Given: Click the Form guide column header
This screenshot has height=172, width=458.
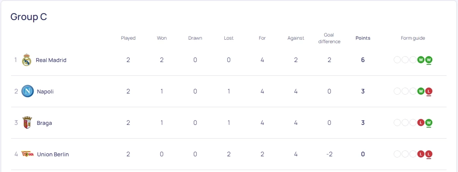Looking at the screenshot, I should point(413,38).
